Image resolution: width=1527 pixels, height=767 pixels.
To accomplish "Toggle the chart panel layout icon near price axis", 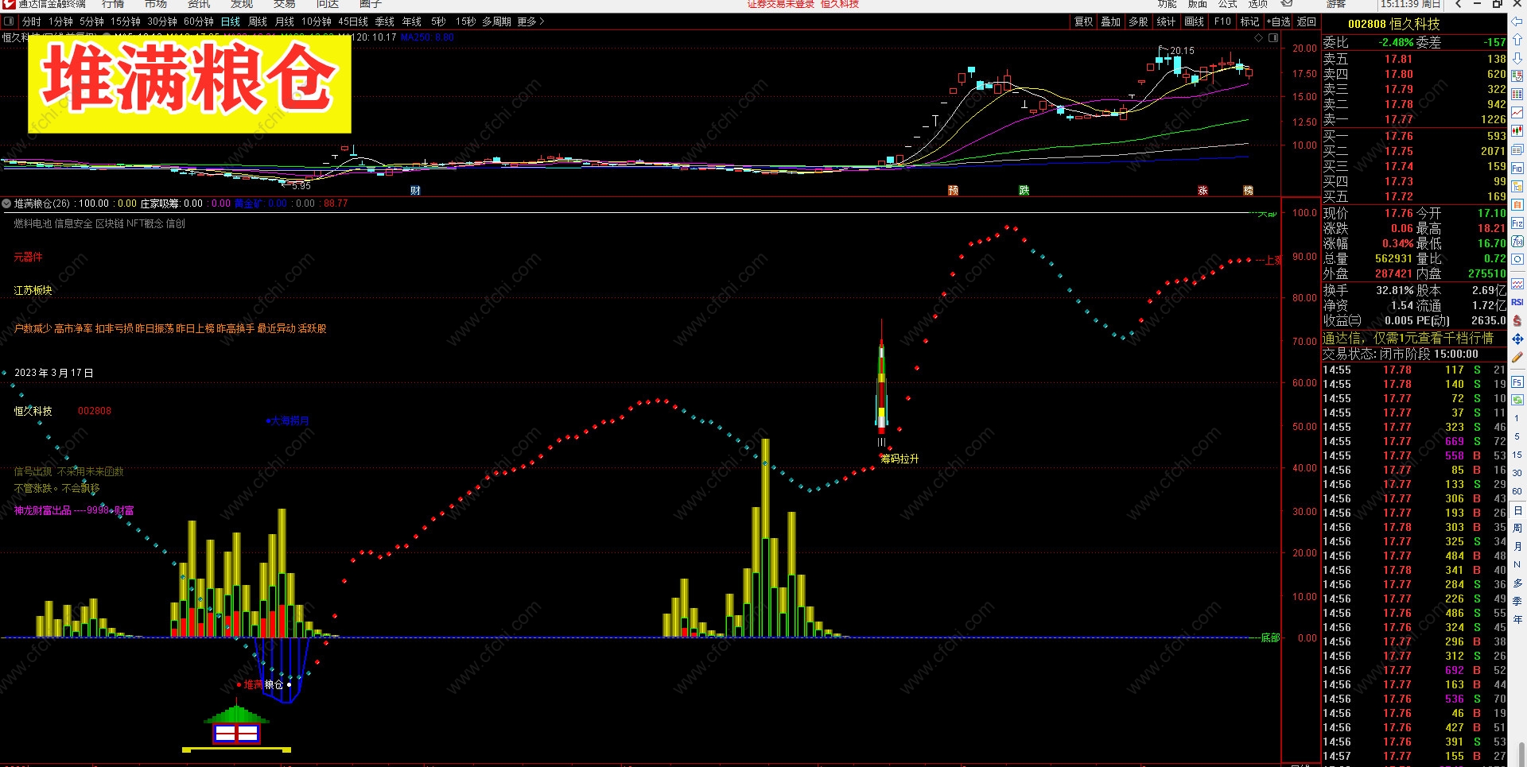I will coord(1273,37).
